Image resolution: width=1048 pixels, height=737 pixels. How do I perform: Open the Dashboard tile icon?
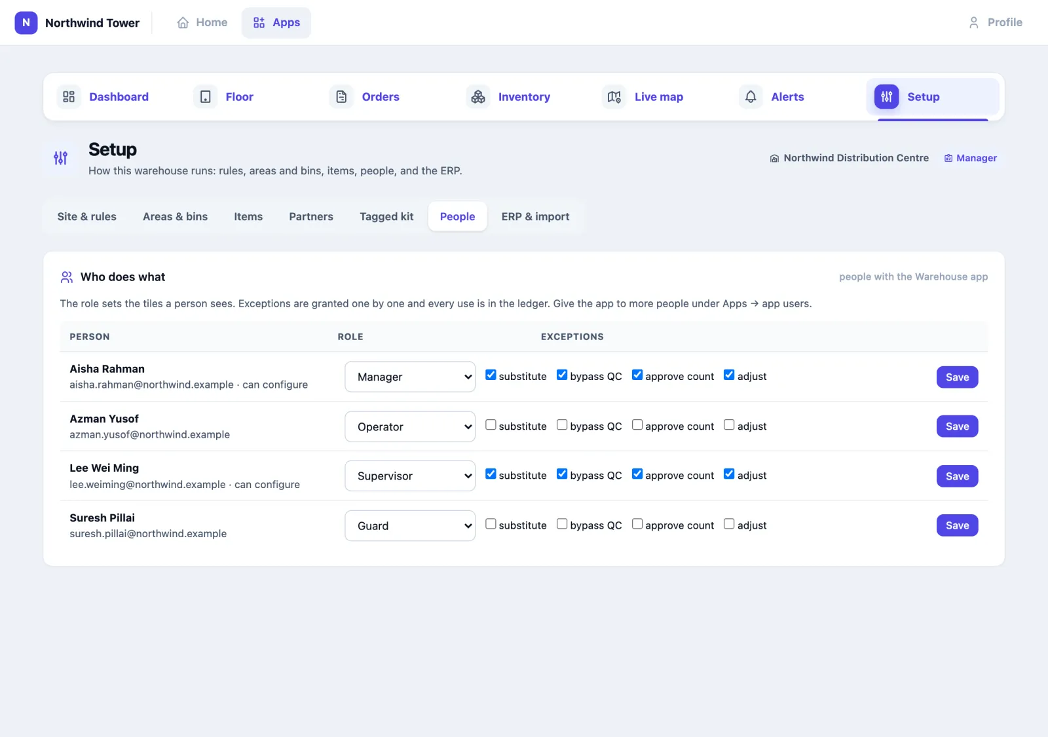pyautogui.click(x=69, y=97)
